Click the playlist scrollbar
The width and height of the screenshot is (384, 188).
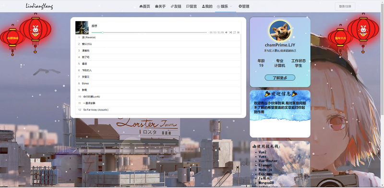click(x=241, y=44)
